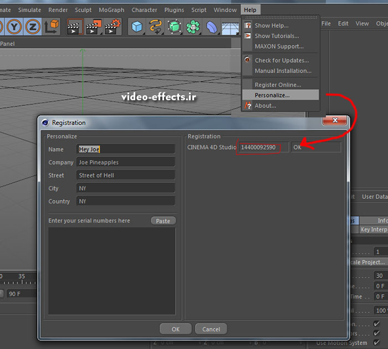Click the 90 F timeline end field
The width and height of the screenshot is (388, 349).
(21, 294)
